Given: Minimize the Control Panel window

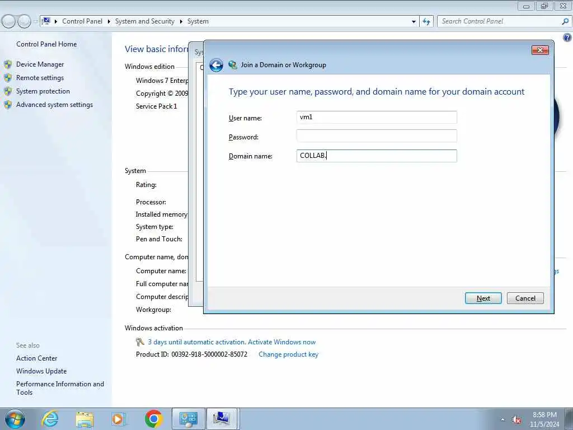Looking at the screenshot, I should click(526, 6).
